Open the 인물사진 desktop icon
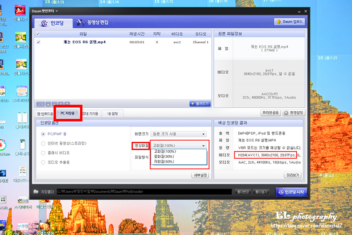The height and width of the screenshot is (235, 352). 20,13
